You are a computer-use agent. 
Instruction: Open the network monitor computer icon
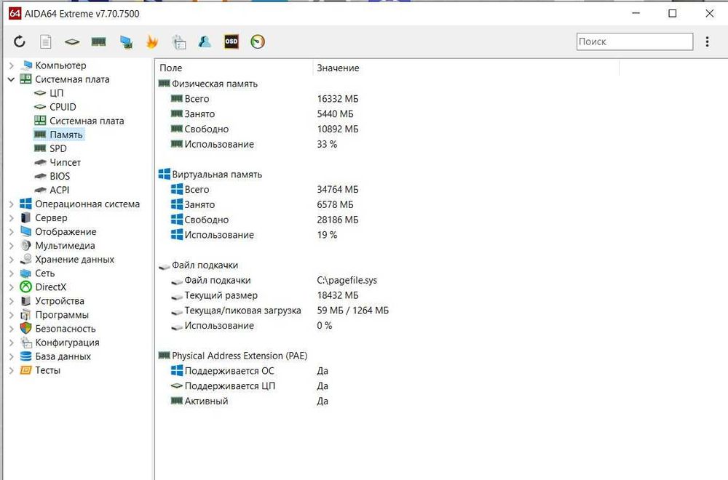coord(126,42)
